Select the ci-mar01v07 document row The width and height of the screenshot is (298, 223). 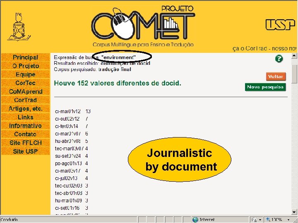tap(72, 134)
